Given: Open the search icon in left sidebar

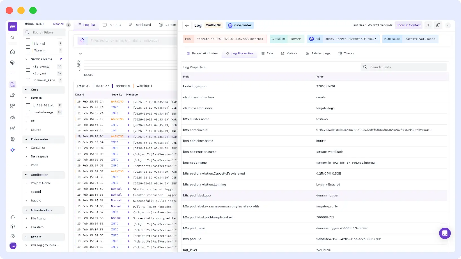Looking at the screenshot, I should (12, 38).
